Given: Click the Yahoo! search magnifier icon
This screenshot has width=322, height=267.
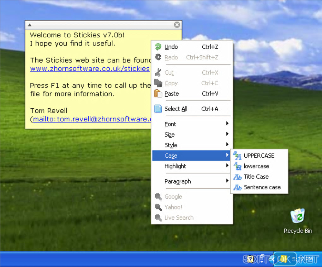Looking at the screenshot, I should [158, 207].
